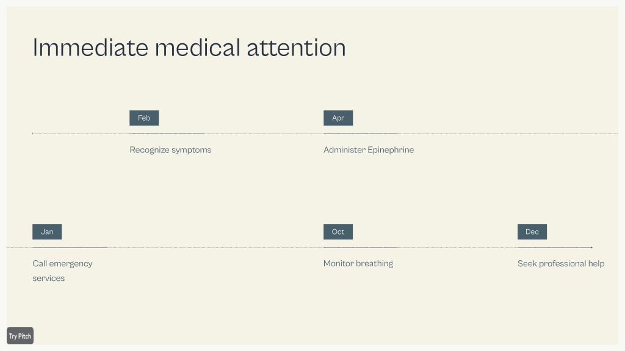Select the Oct timeline marker
Viewport: 625px width, 351px height.
tap(338, 232)
